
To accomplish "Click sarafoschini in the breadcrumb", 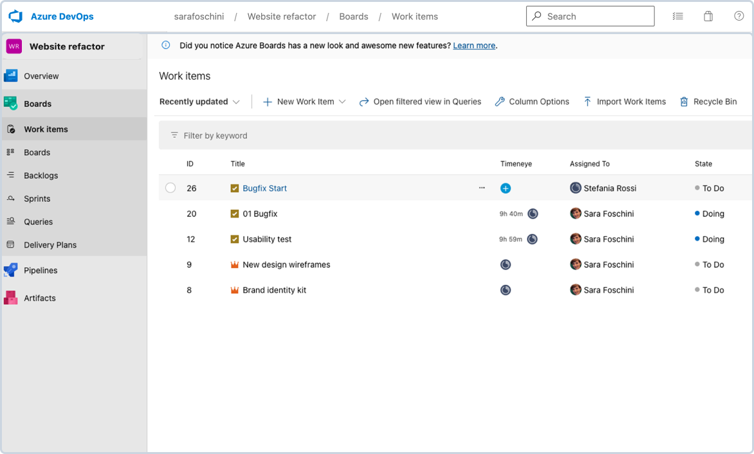I will tap(199, 16).
